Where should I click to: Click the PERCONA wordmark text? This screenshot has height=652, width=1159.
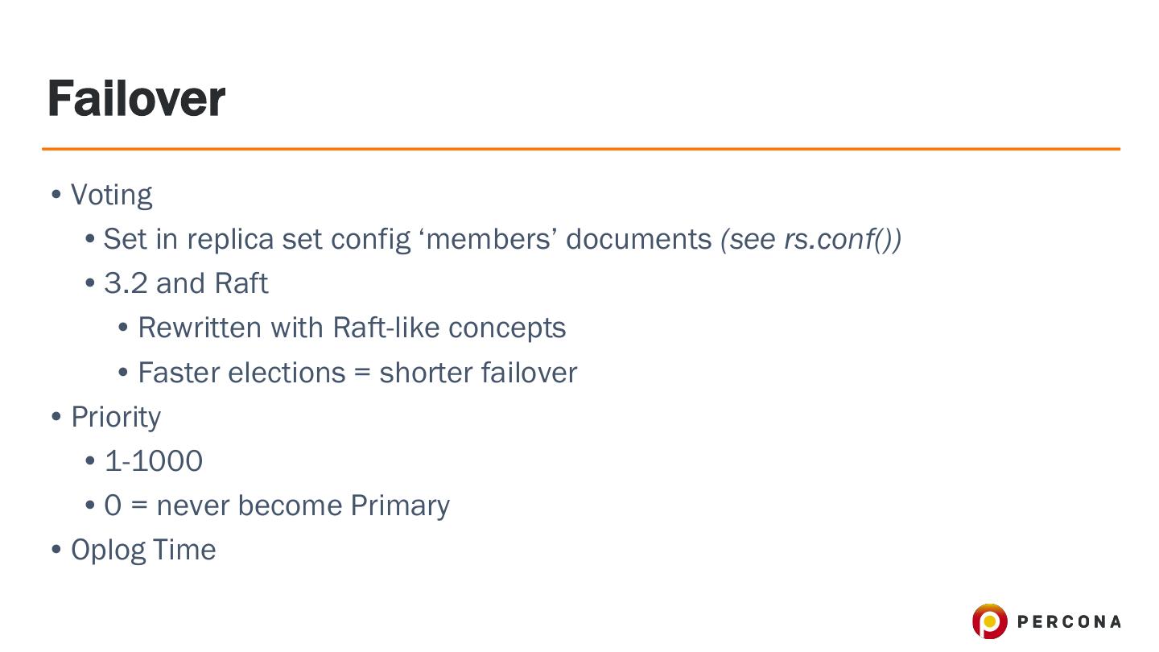point(1069,621)
